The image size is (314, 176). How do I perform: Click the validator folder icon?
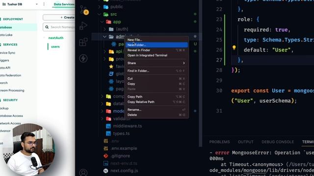(108, 119)
